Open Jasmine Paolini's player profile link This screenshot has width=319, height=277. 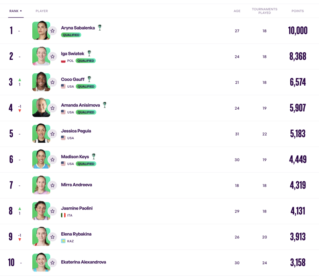77,208
